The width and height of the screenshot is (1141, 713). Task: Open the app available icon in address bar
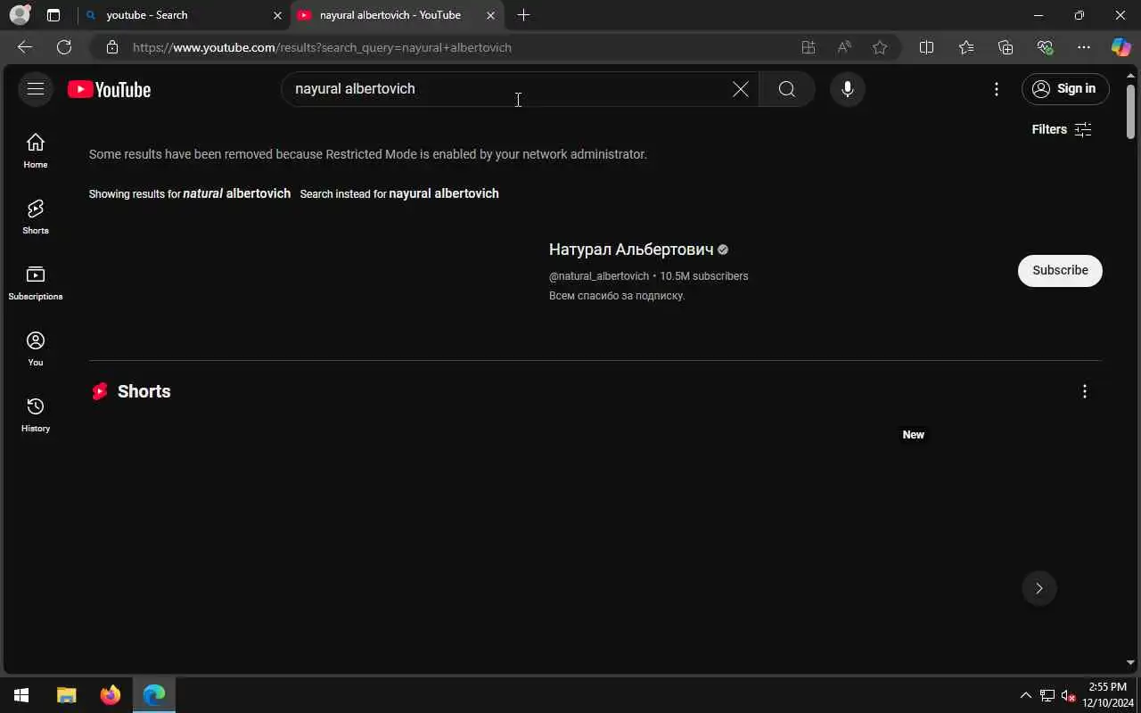(809, 47)
